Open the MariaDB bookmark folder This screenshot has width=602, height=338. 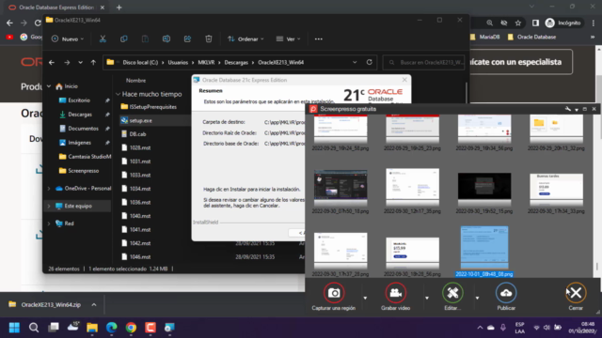(x=485, y=38)
